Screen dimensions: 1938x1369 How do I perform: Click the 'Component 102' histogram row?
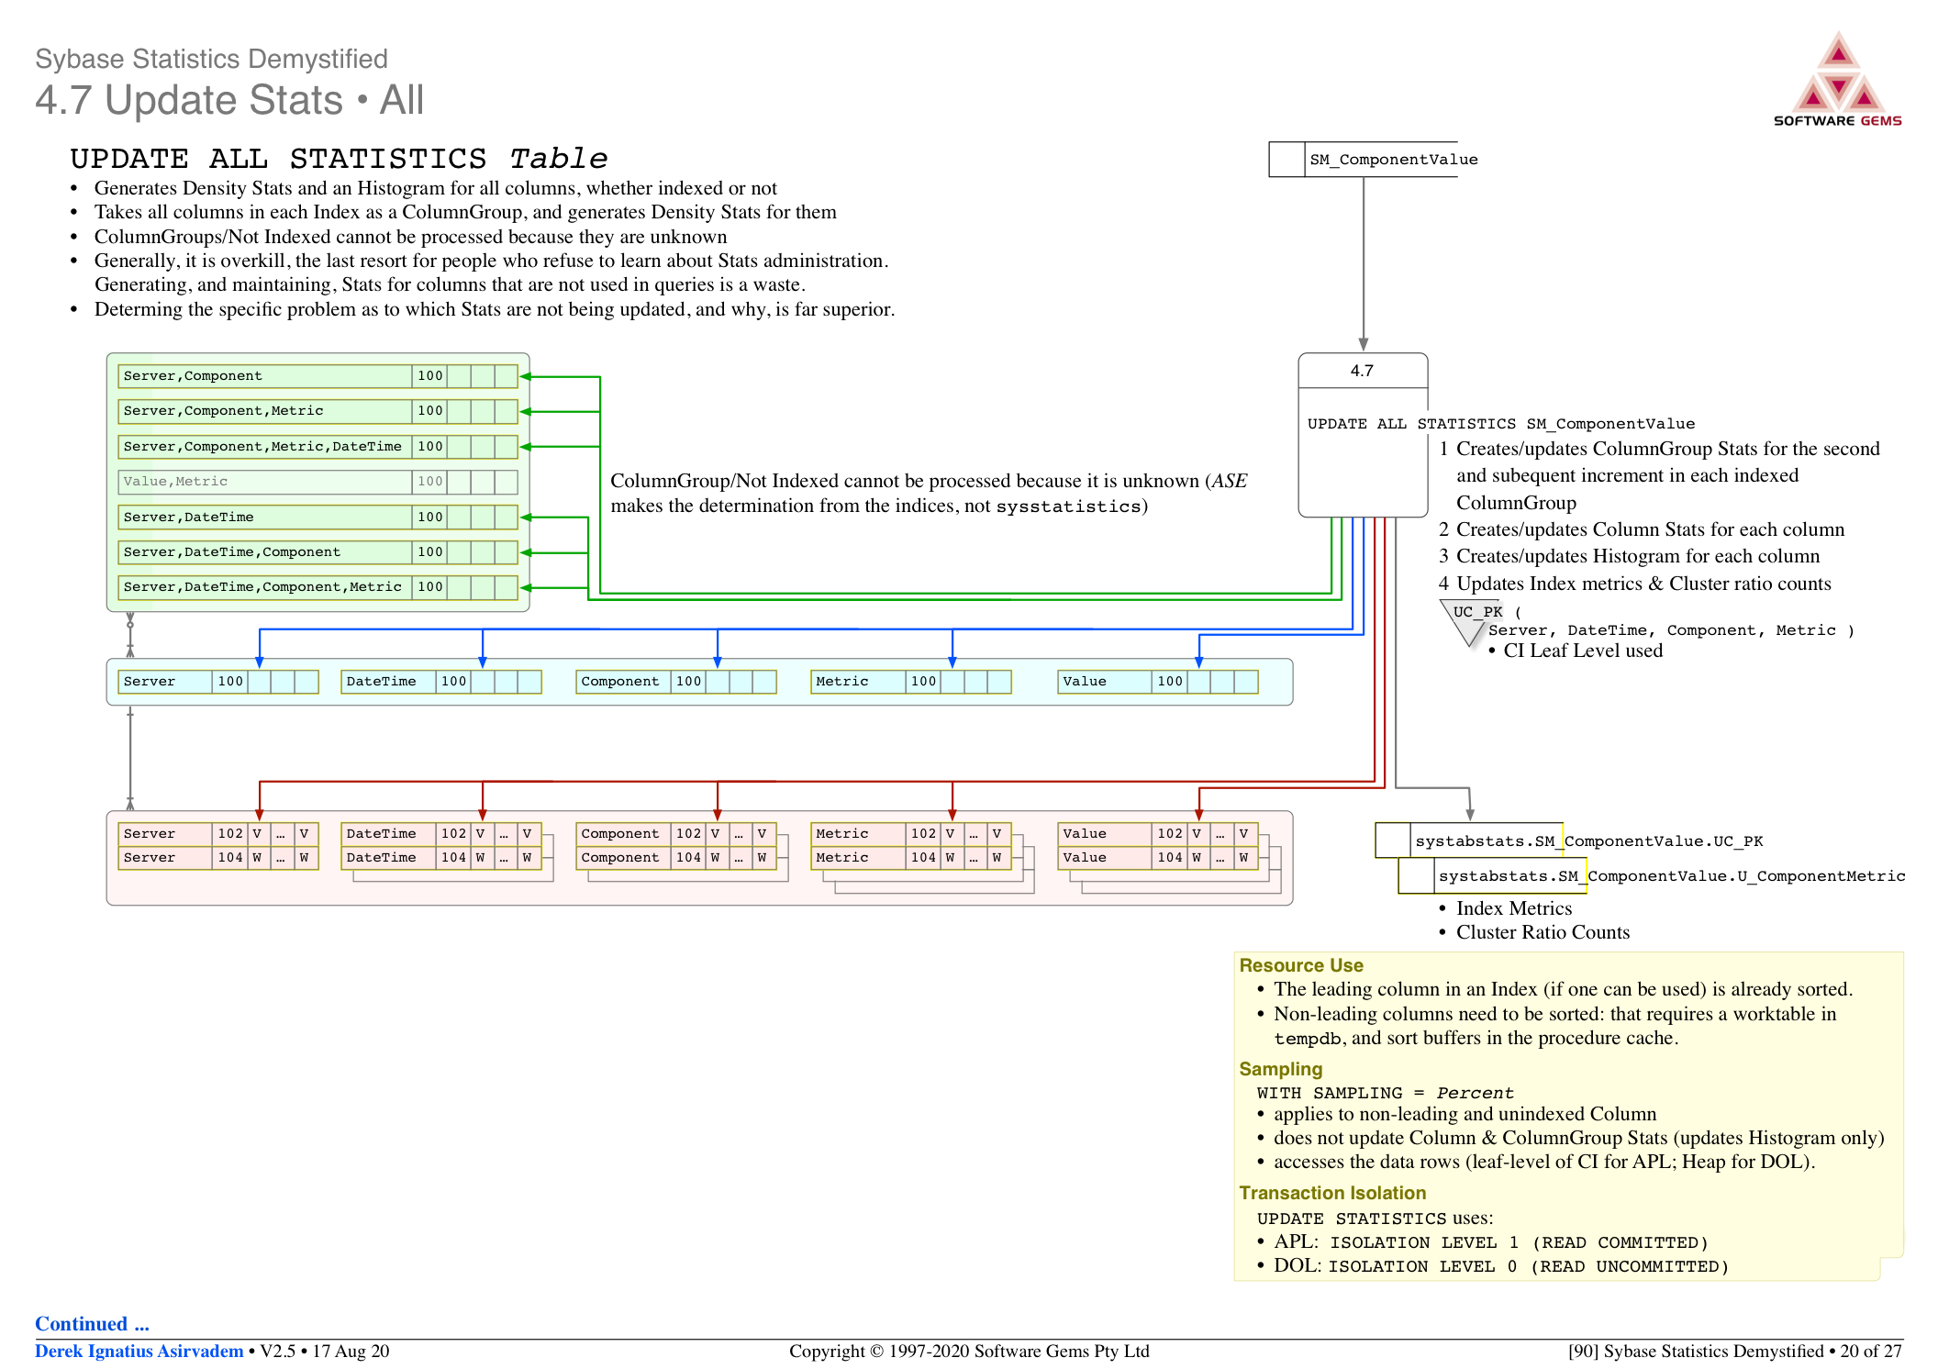(676, 834)
